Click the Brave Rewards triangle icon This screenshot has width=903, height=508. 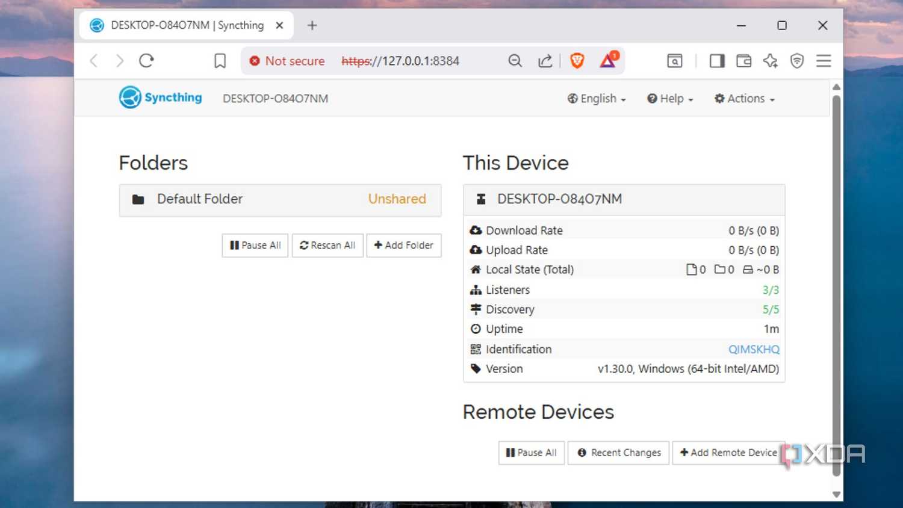click(x=609, y=60)
